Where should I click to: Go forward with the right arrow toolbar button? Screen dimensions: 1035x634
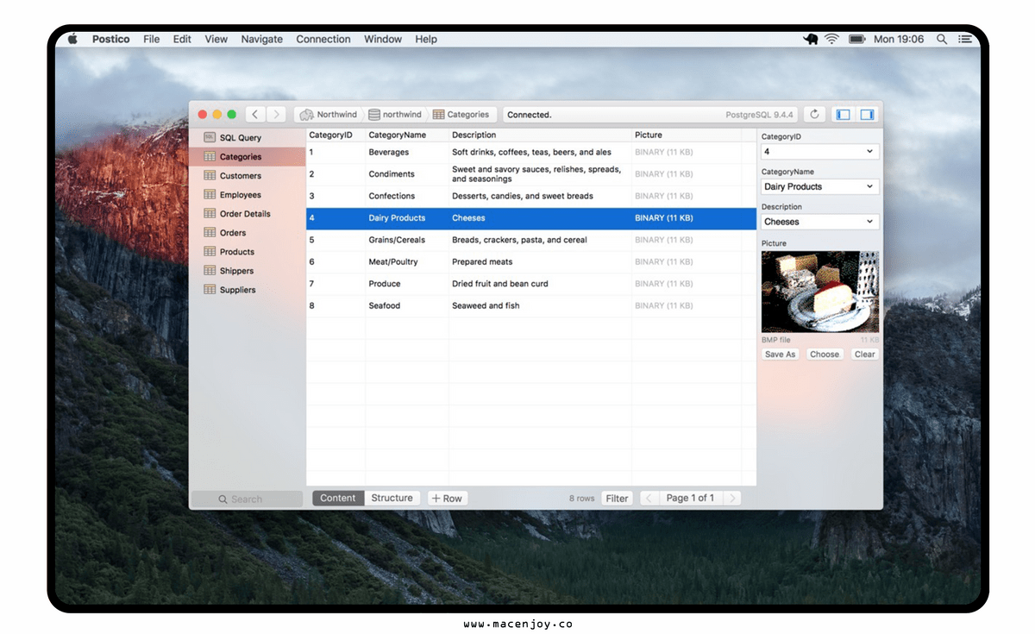276,114
